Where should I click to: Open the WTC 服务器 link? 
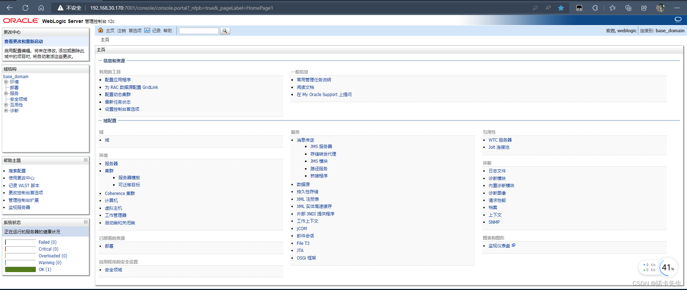coord(500,140)
